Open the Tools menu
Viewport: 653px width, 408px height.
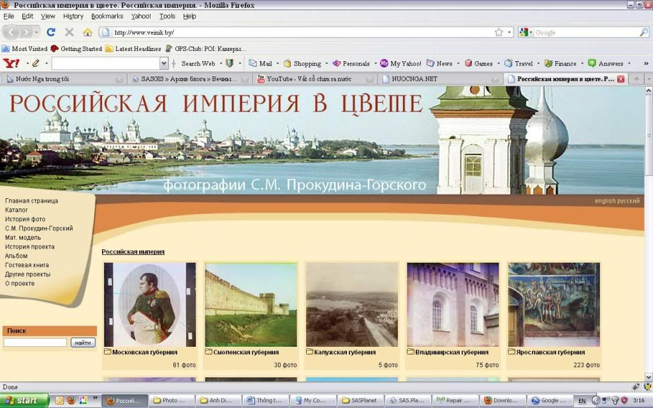click(167, 16)
